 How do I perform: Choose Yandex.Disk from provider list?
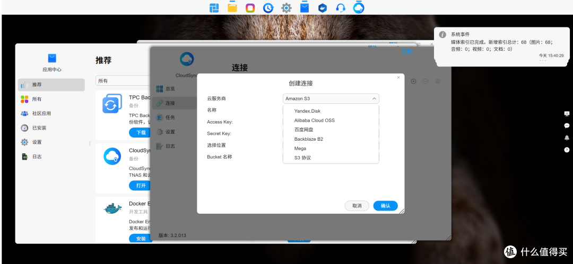click(x=331, y=111)
